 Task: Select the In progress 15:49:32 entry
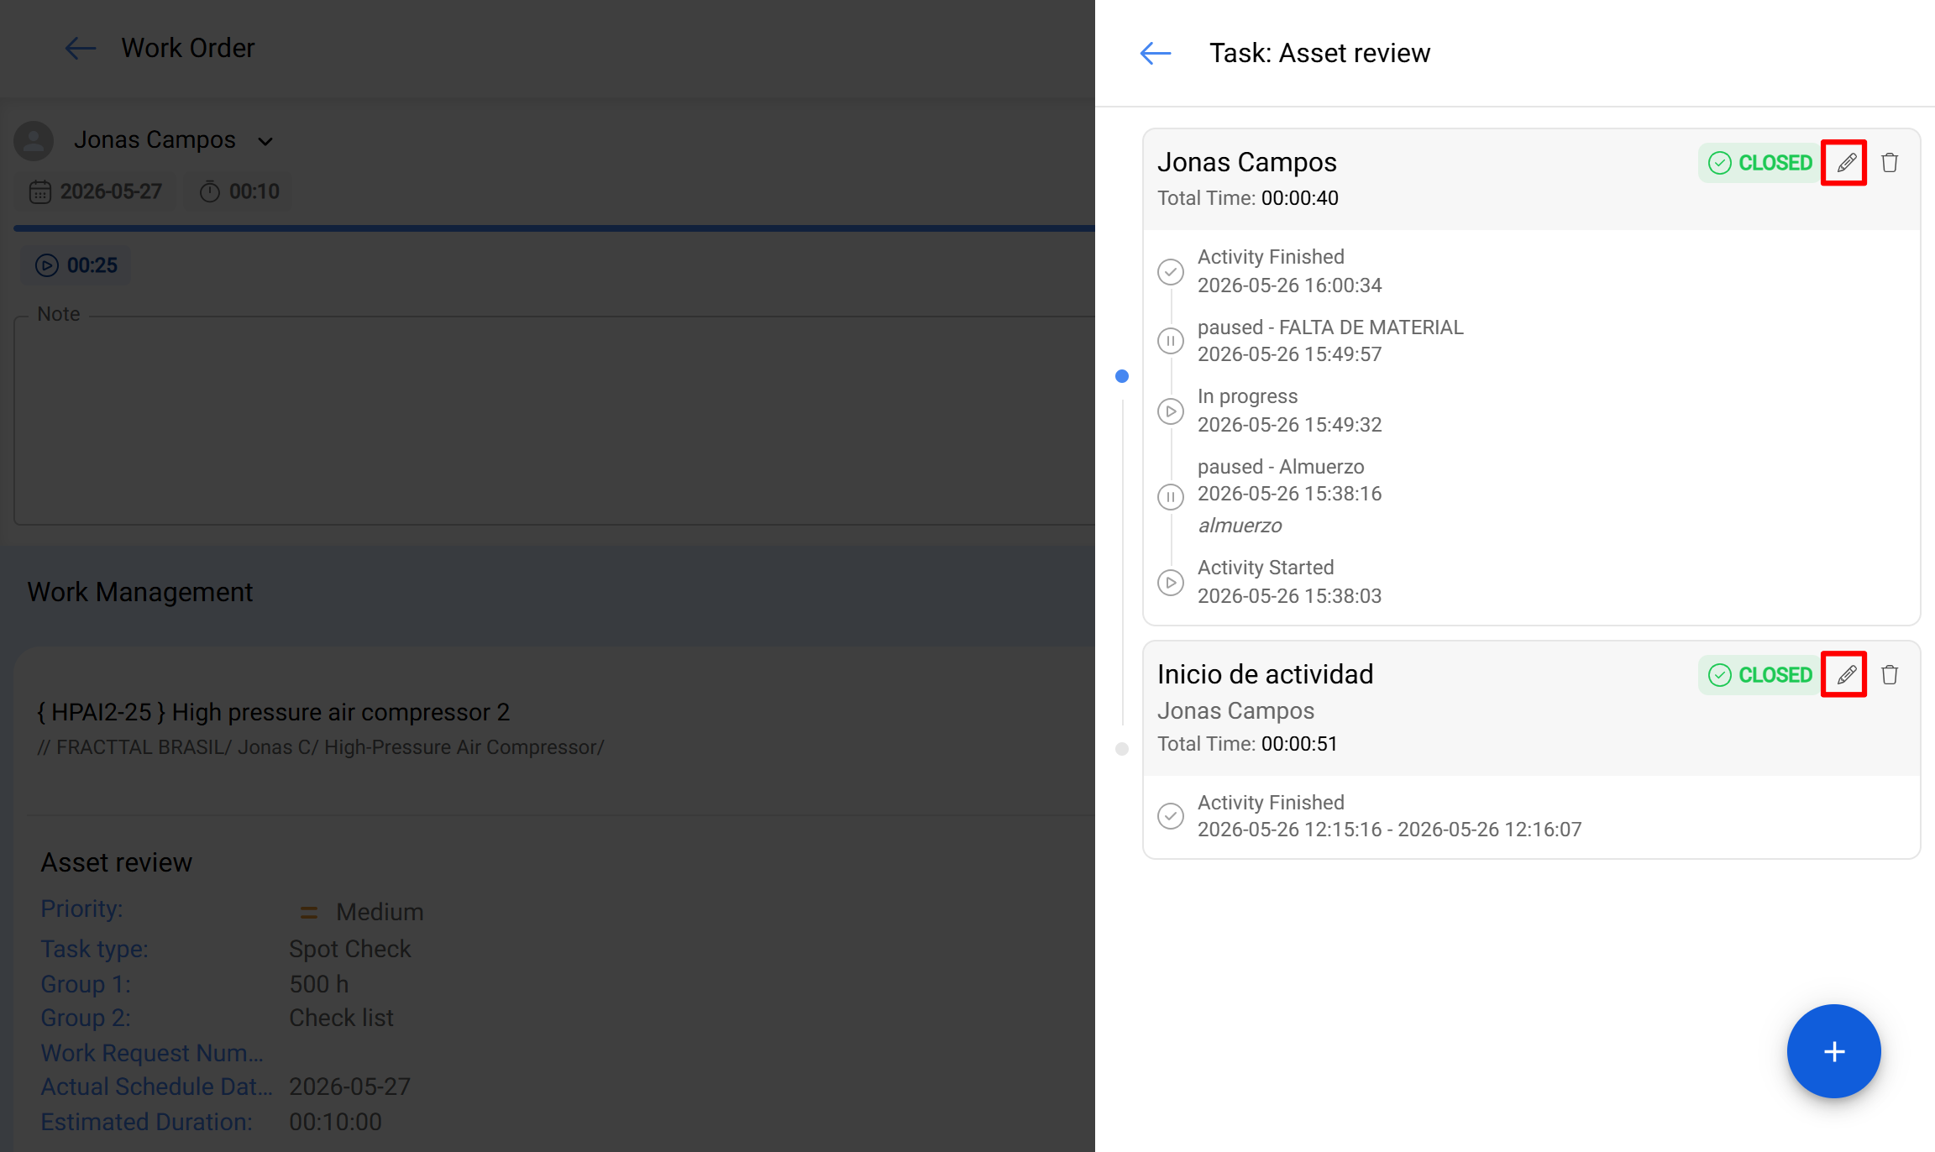tap(1290, 411)
